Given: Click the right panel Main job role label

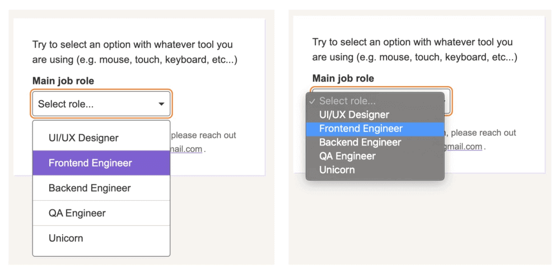Looking at the screenshot, I should pyautogui.click(x=343, y=78).
